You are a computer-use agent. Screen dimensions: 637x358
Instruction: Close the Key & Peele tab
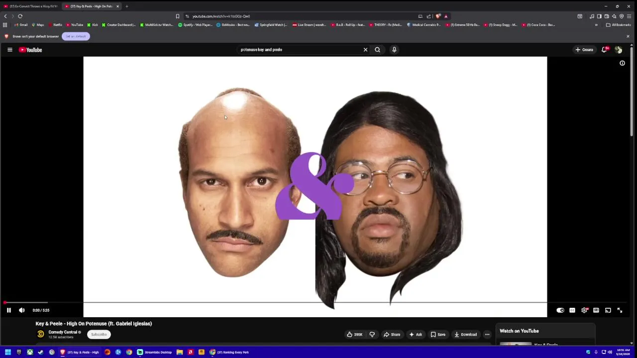(118, 6)
